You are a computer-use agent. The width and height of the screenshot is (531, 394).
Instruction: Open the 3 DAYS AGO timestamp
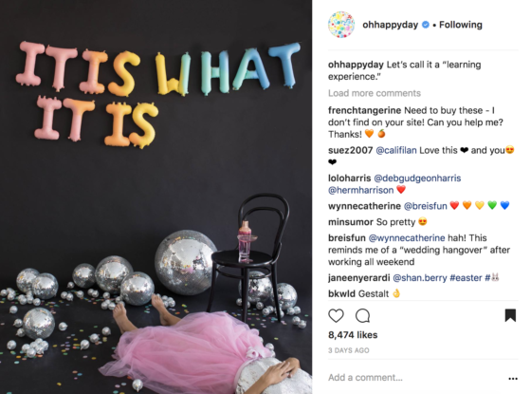tap(349, 350)
